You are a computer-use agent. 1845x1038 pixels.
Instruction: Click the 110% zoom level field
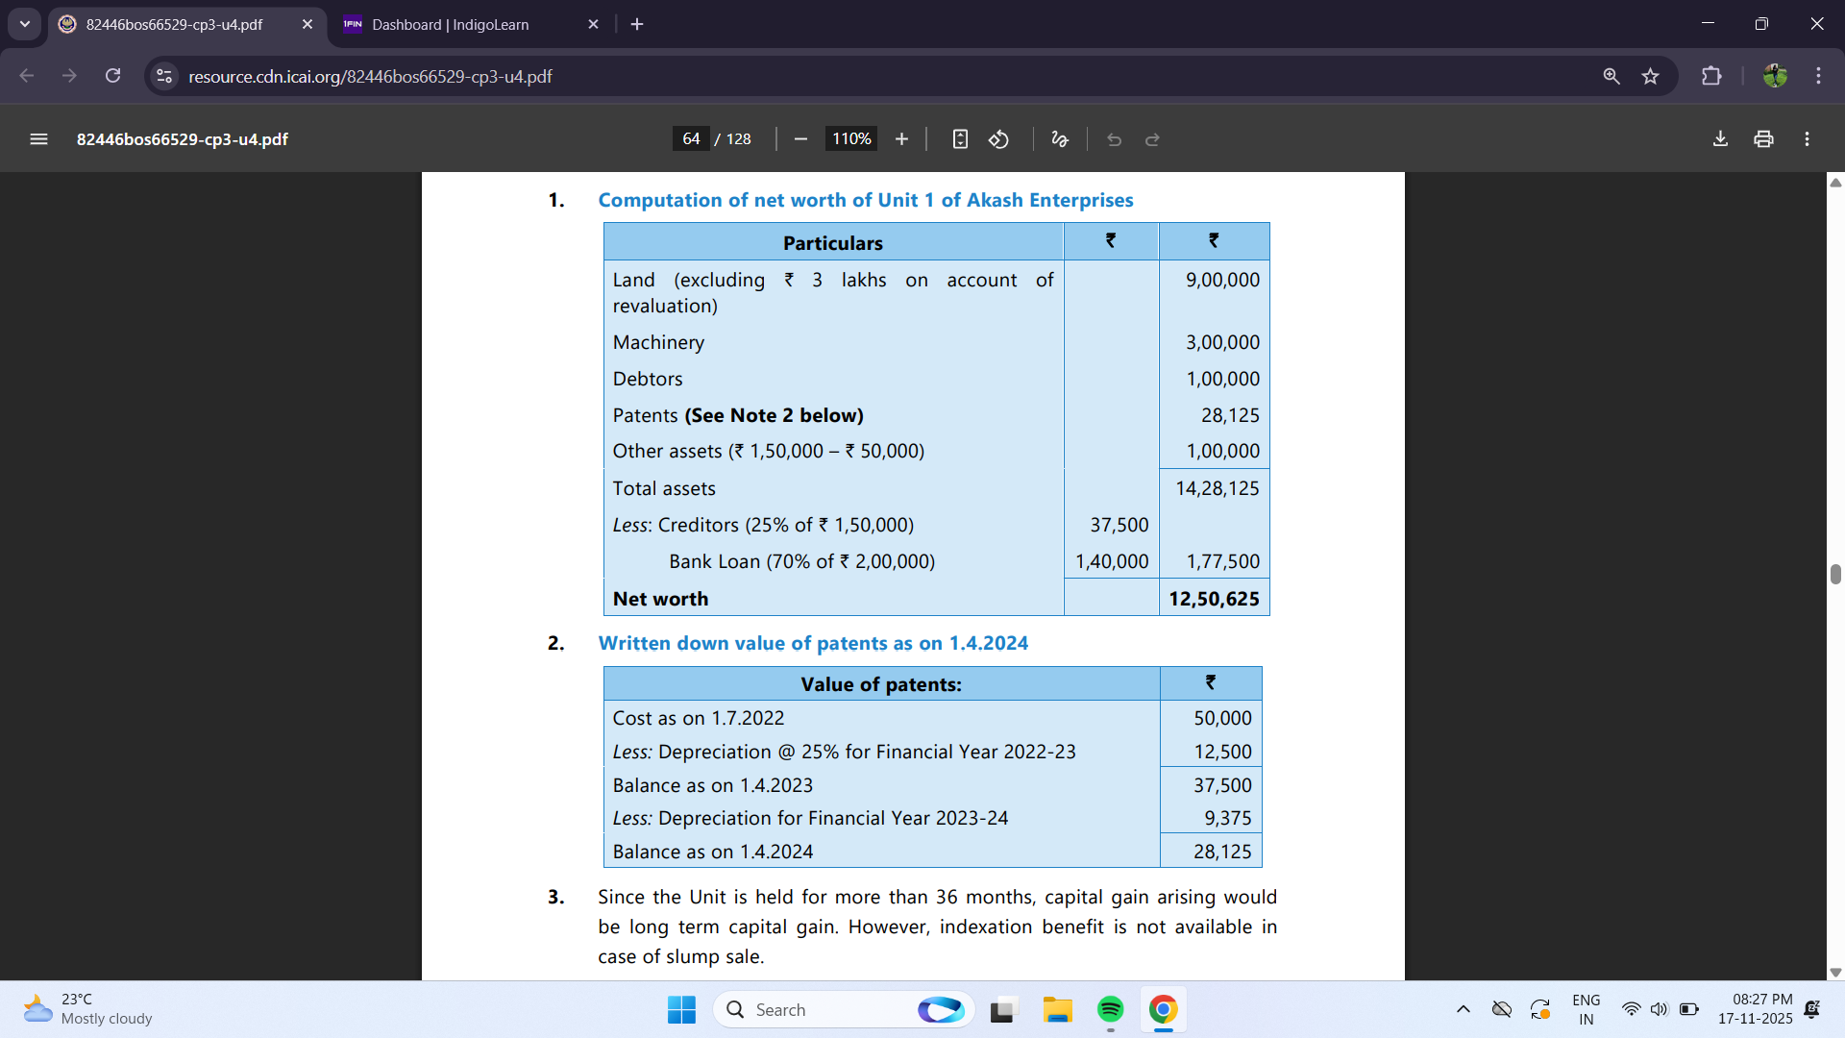coord(850,139)
